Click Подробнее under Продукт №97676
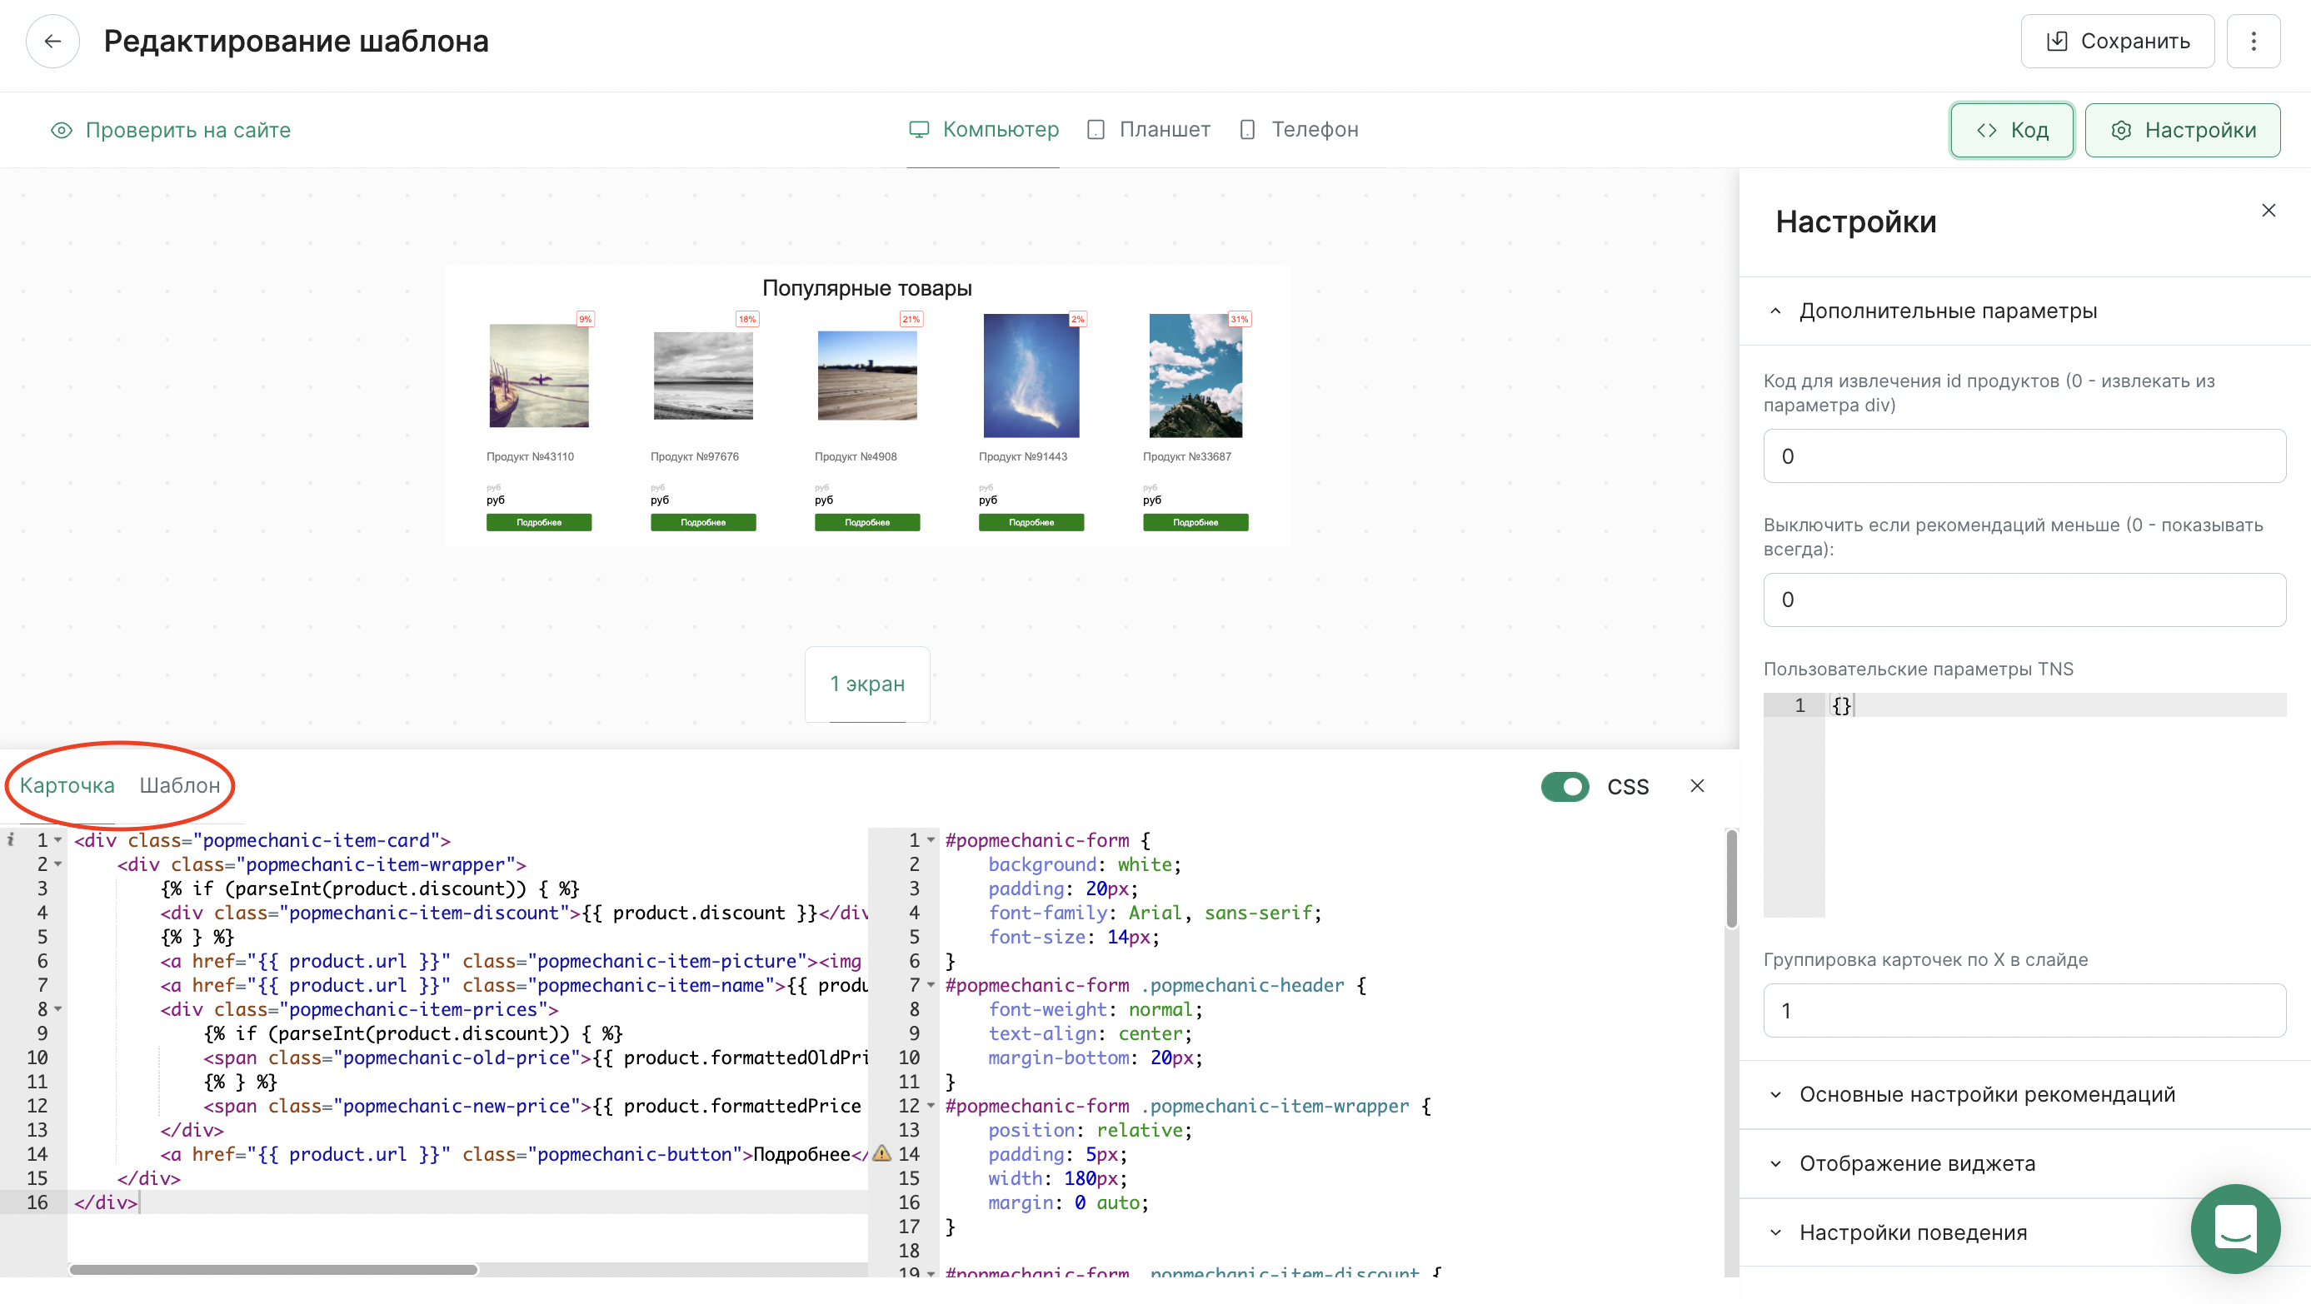The height and width of the screenshot is (1304, 2311). (702, 523)
